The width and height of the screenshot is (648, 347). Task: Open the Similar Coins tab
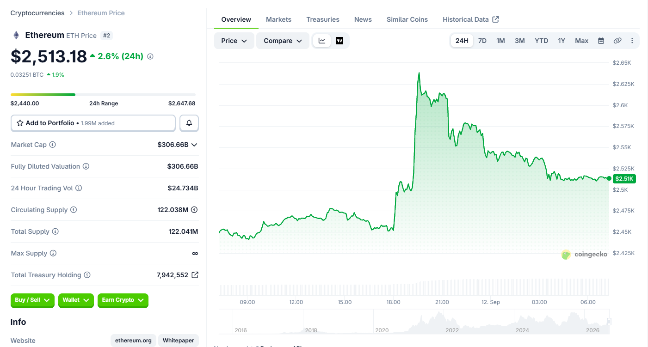point(407,19)
